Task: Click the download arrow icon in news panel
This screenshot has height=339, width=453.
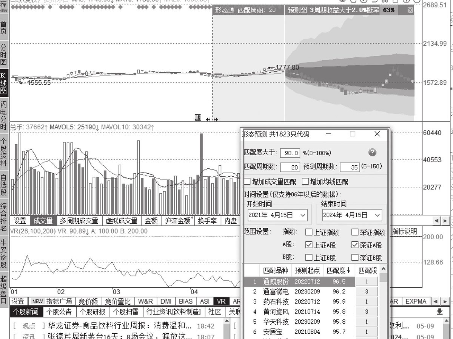Action: pyautogui.click(x=439, y=312)
